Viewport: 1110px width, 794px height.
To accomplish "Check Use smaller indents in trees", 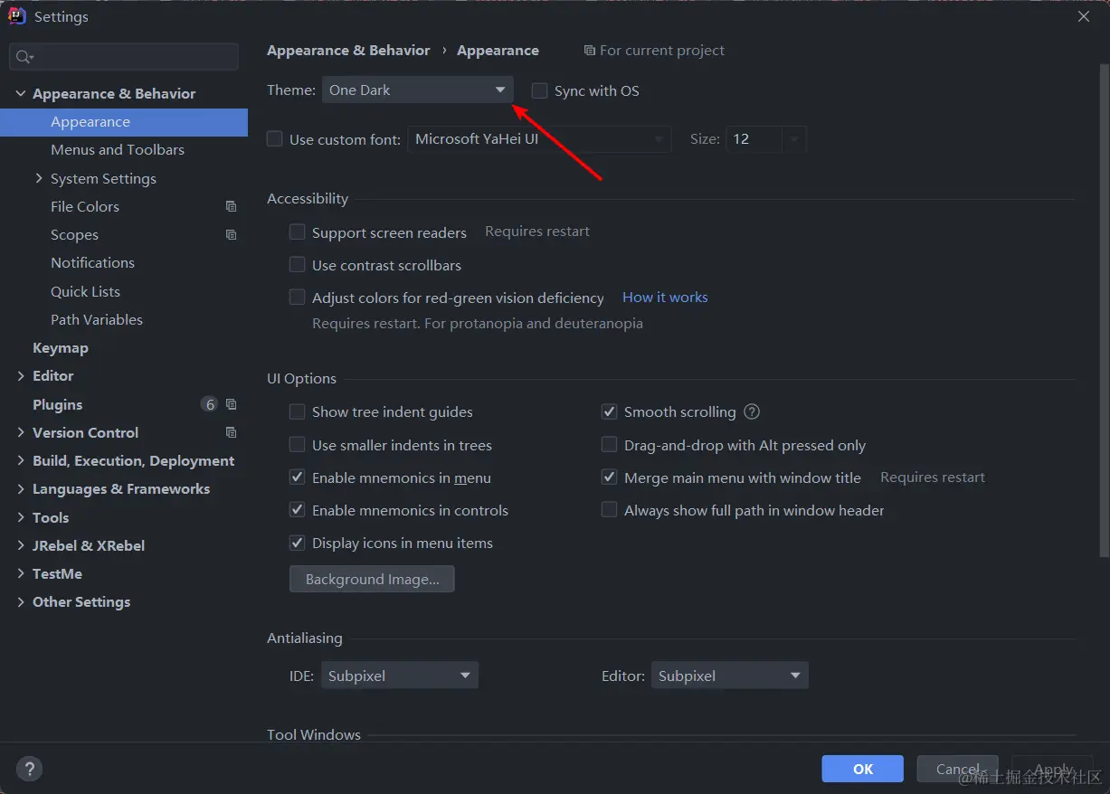I will pos(297,445).
